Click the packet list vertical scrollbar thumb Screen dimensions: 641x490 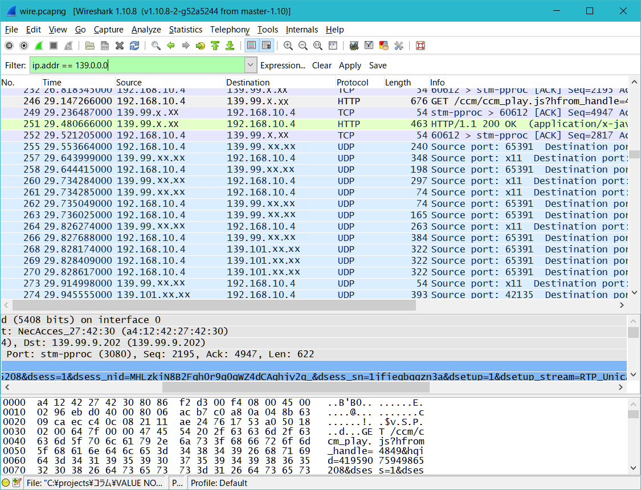(634, 154)
